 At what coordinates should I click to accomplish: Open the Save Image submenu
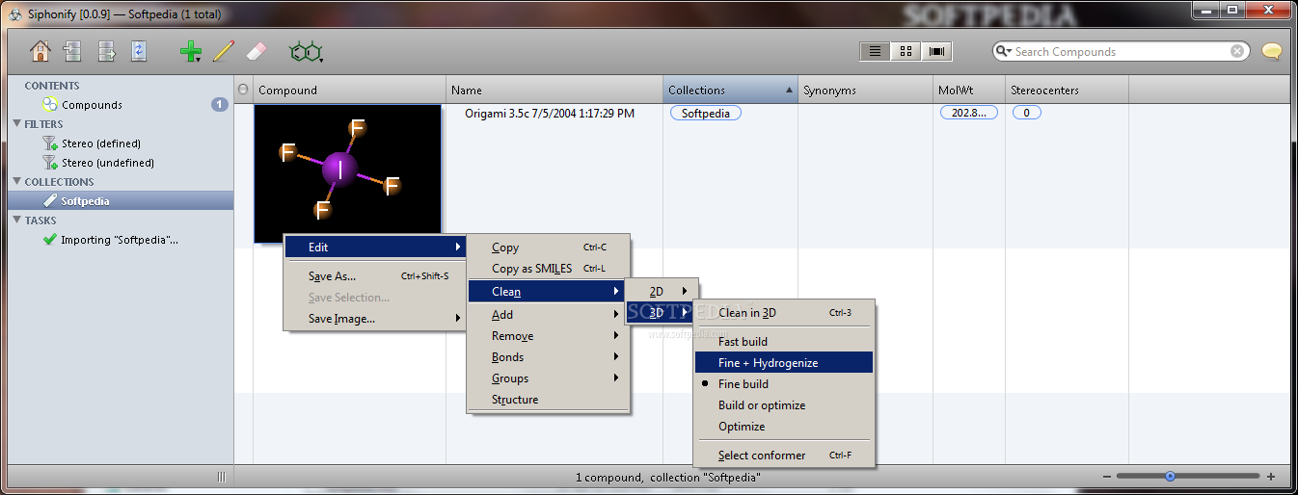tap(375, 319)
